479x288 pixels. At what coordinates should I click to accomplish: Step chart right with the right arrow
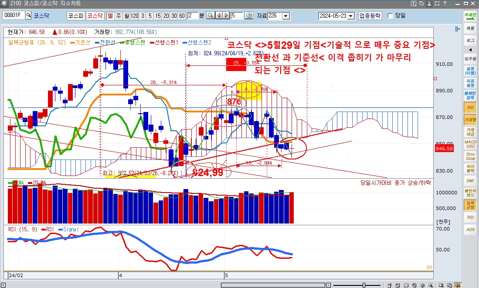pos(226,16)
